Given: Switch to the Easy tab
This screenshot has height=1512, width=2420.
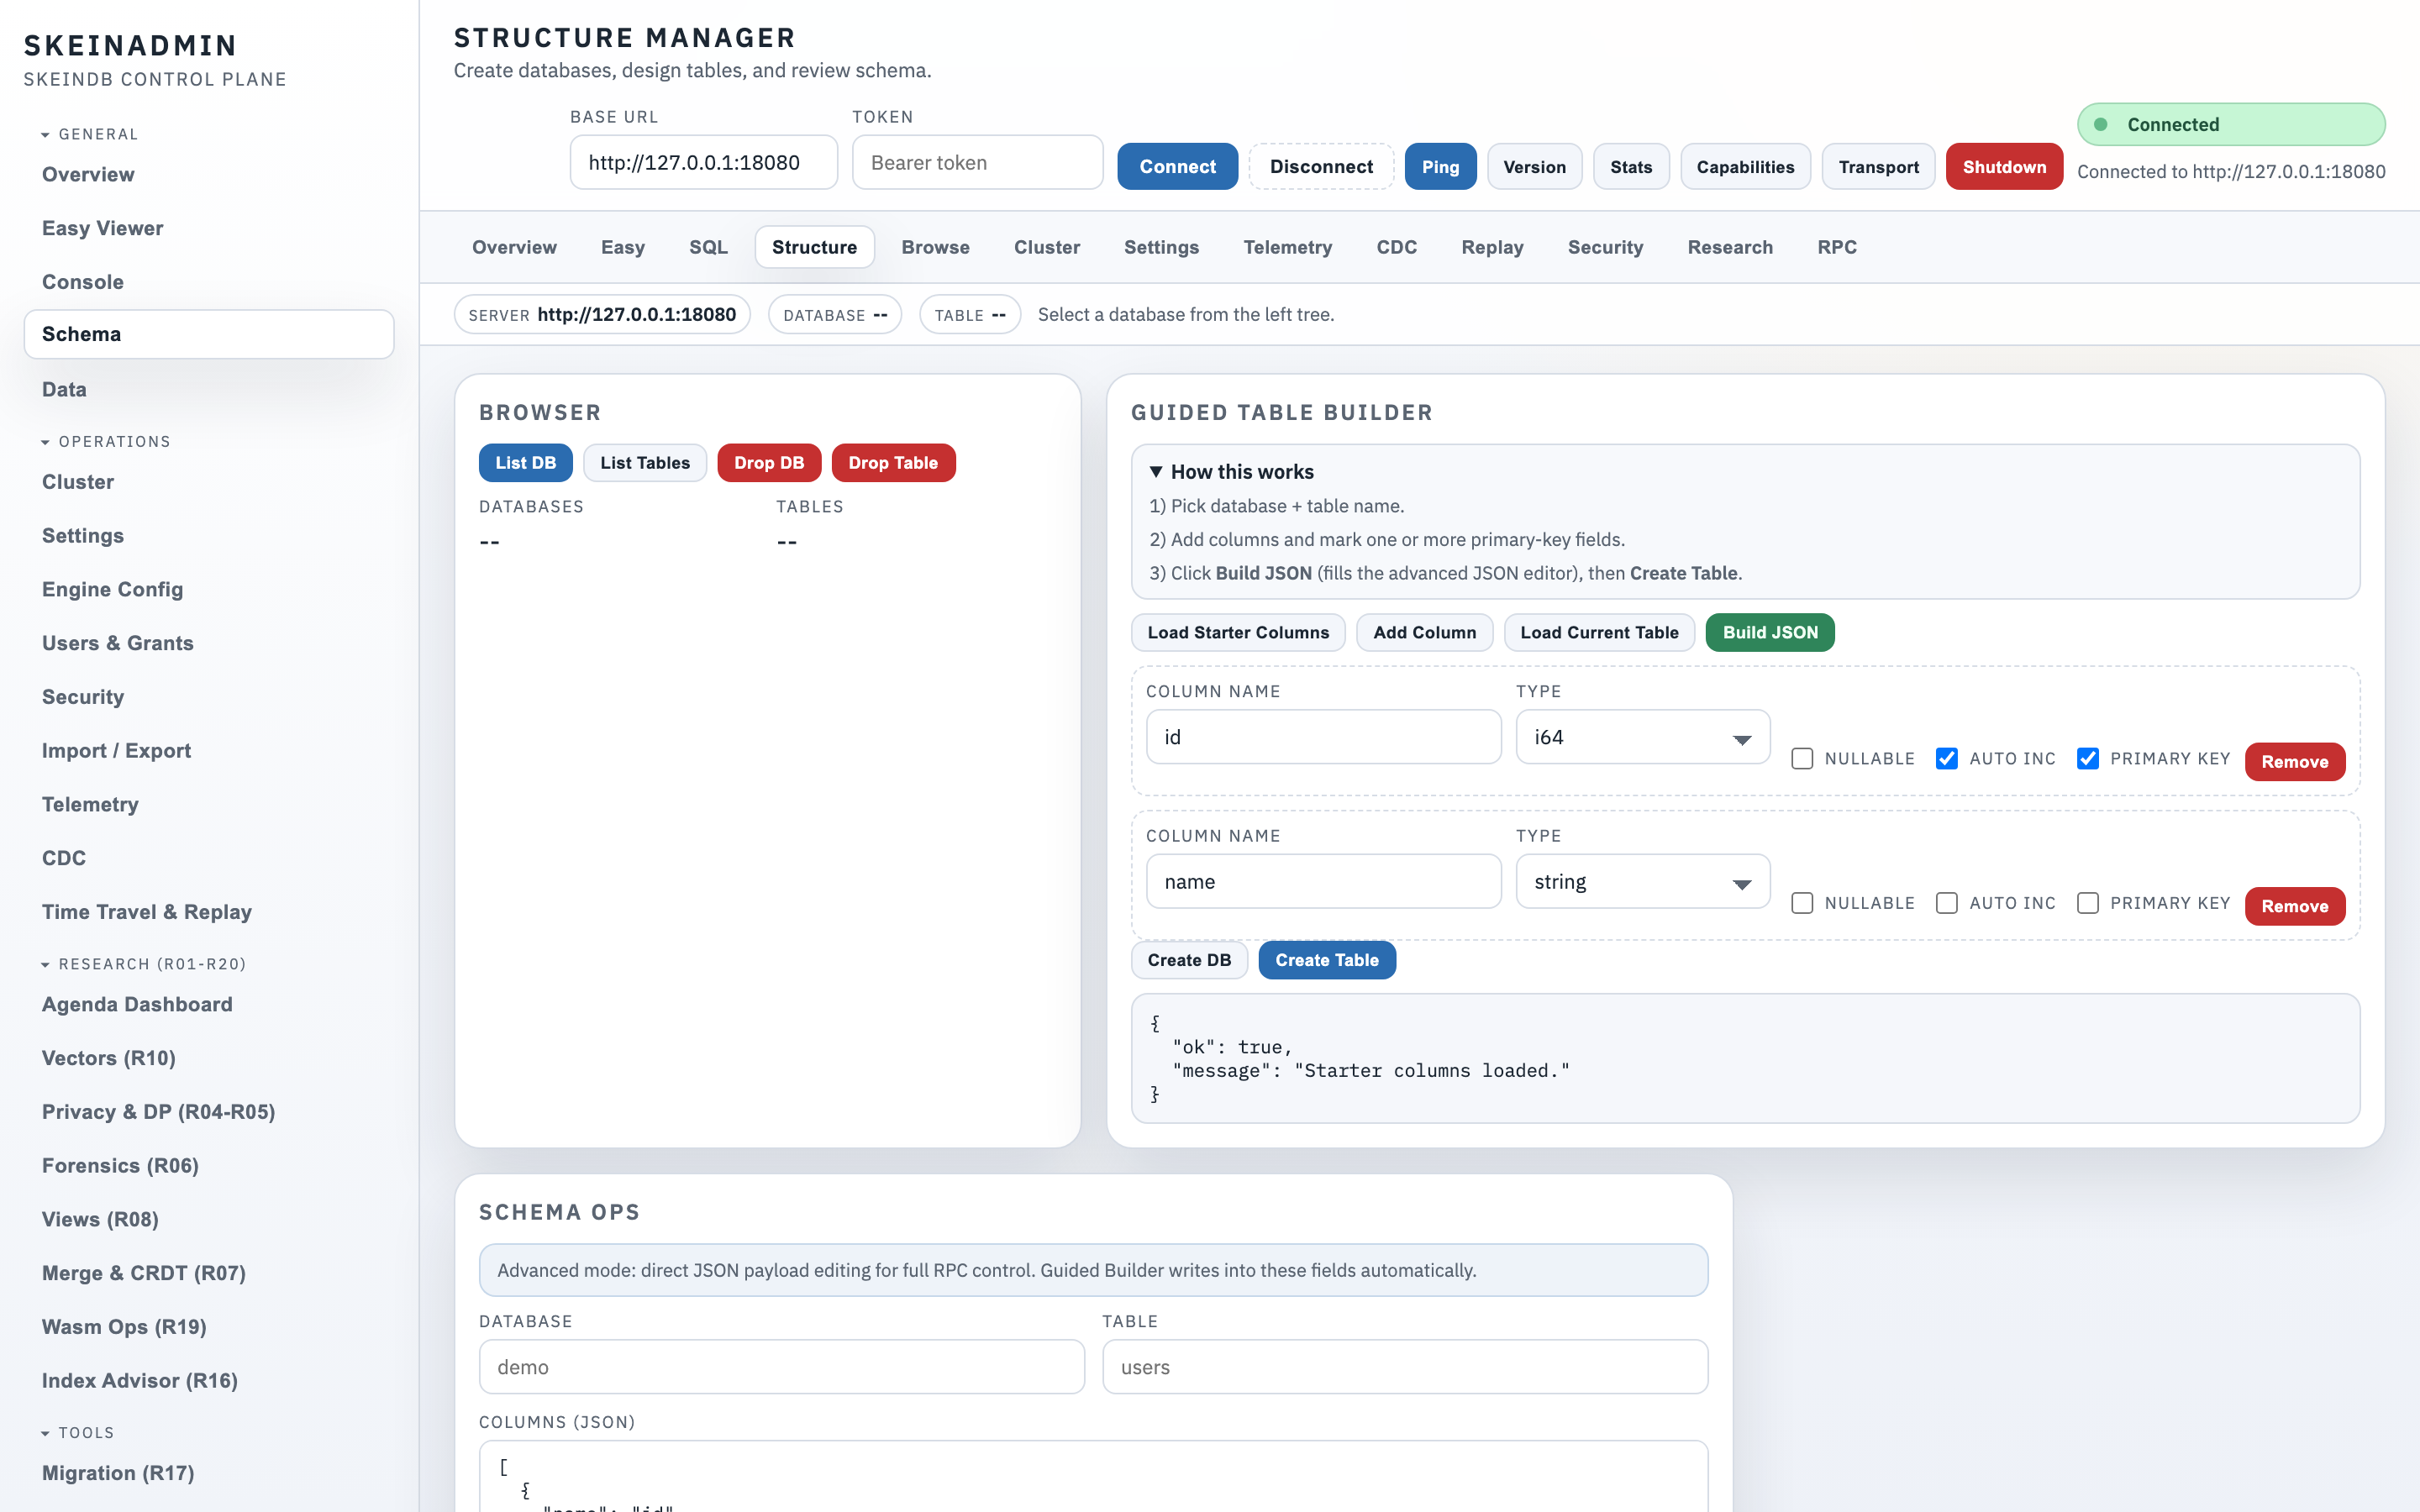Looking at the screenshot, I should point(622,247).
